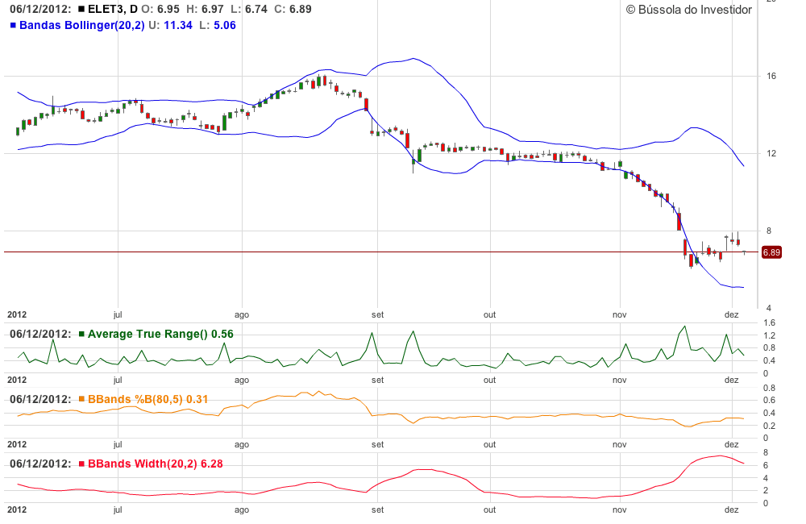Click the upper band value U: 11.34
The width and height of the screenshot is (806, 524).
click(170, 25)
